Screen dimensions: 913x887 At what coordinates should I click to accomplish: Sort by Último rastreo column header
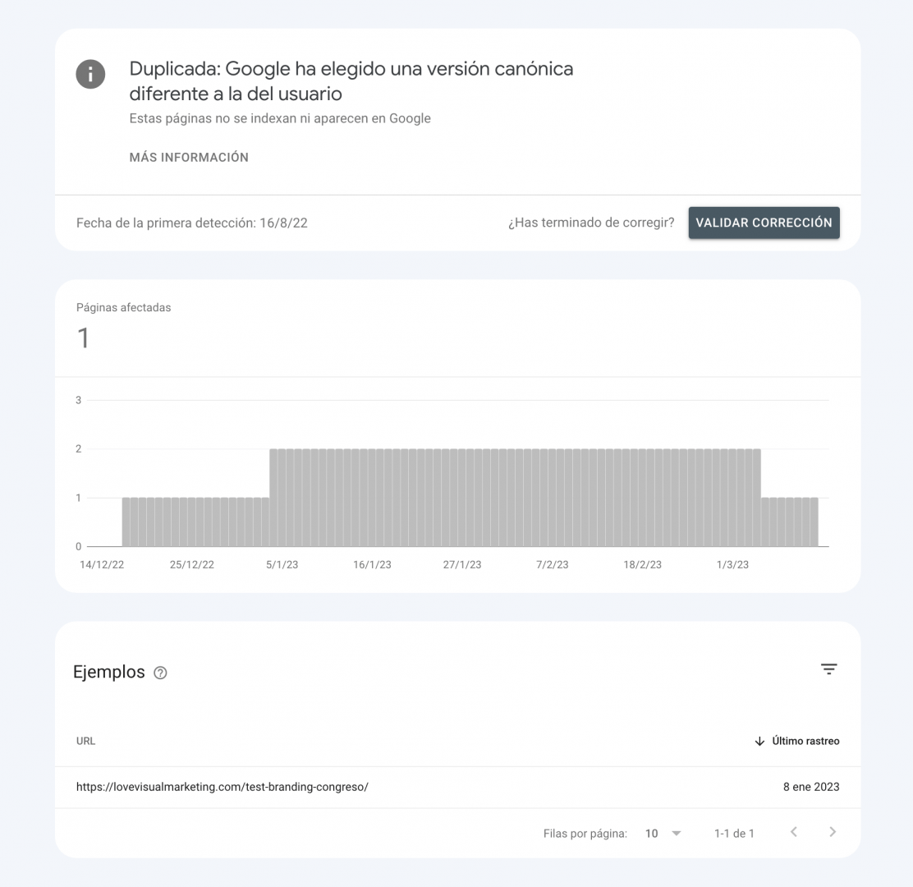click(805, 741)
